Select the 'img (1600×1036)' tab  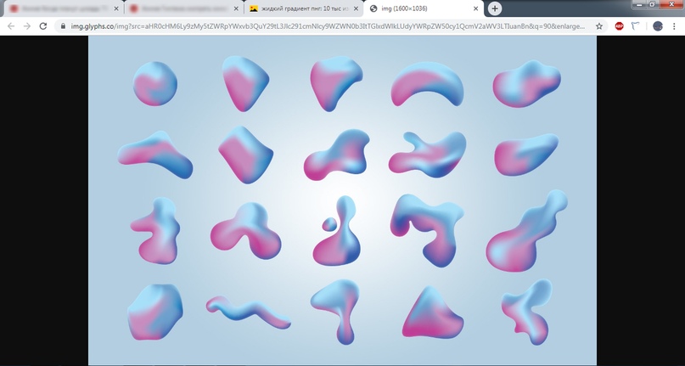pyautogui.click(x=424, y=8)
